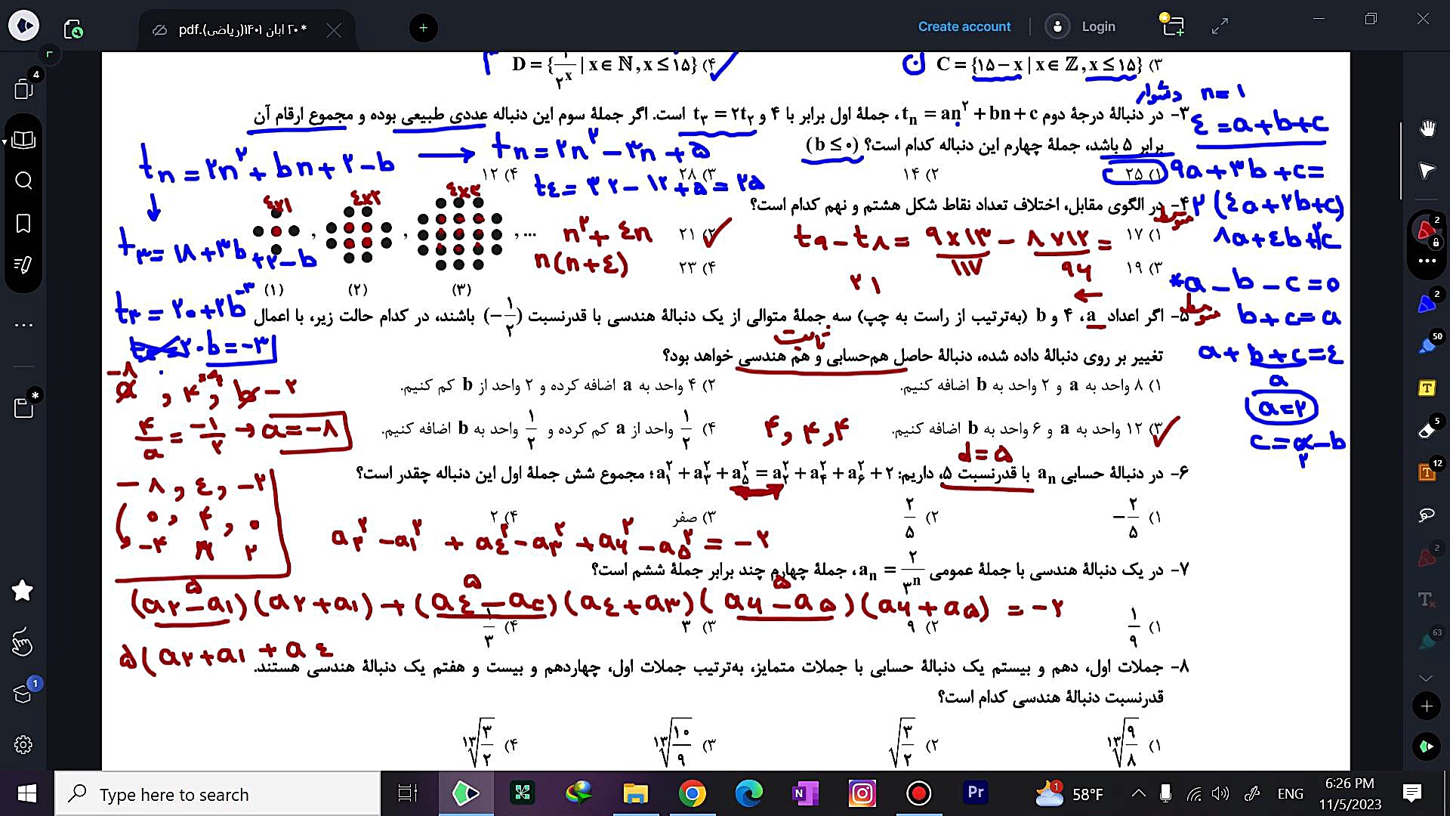Open a new tab with plus button

pyautogui.click(x=423, y=28)
